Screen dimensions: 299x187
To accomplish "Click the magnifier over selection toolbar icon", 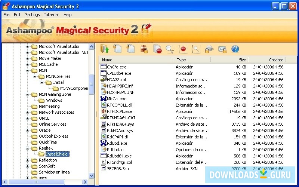I will point(170,49).
